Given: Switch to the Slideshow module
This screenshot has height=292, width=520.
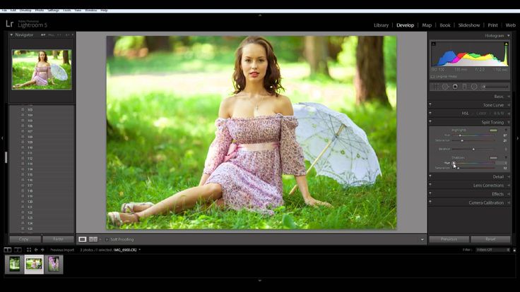Looking at the screenshot, I should point(469,25).
